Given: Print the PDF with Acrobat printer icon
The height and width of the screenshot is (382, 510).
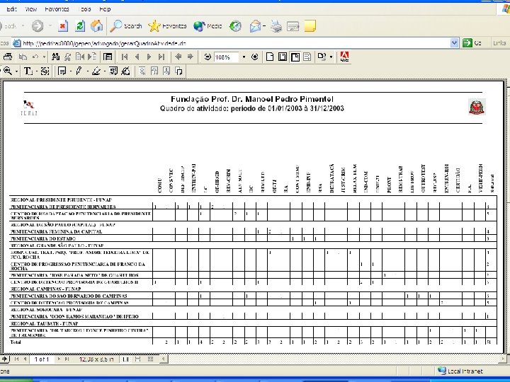Looking at the screenshot, I should click(8, 57).
